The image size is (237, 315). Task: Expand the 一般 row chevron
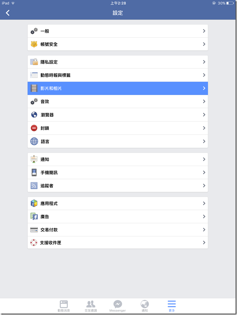pos(204,31)
